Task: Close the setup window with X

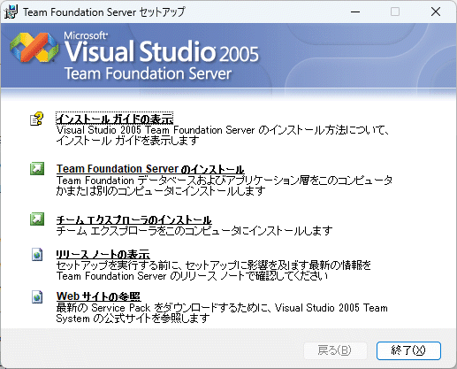Action: click(436, 12)
